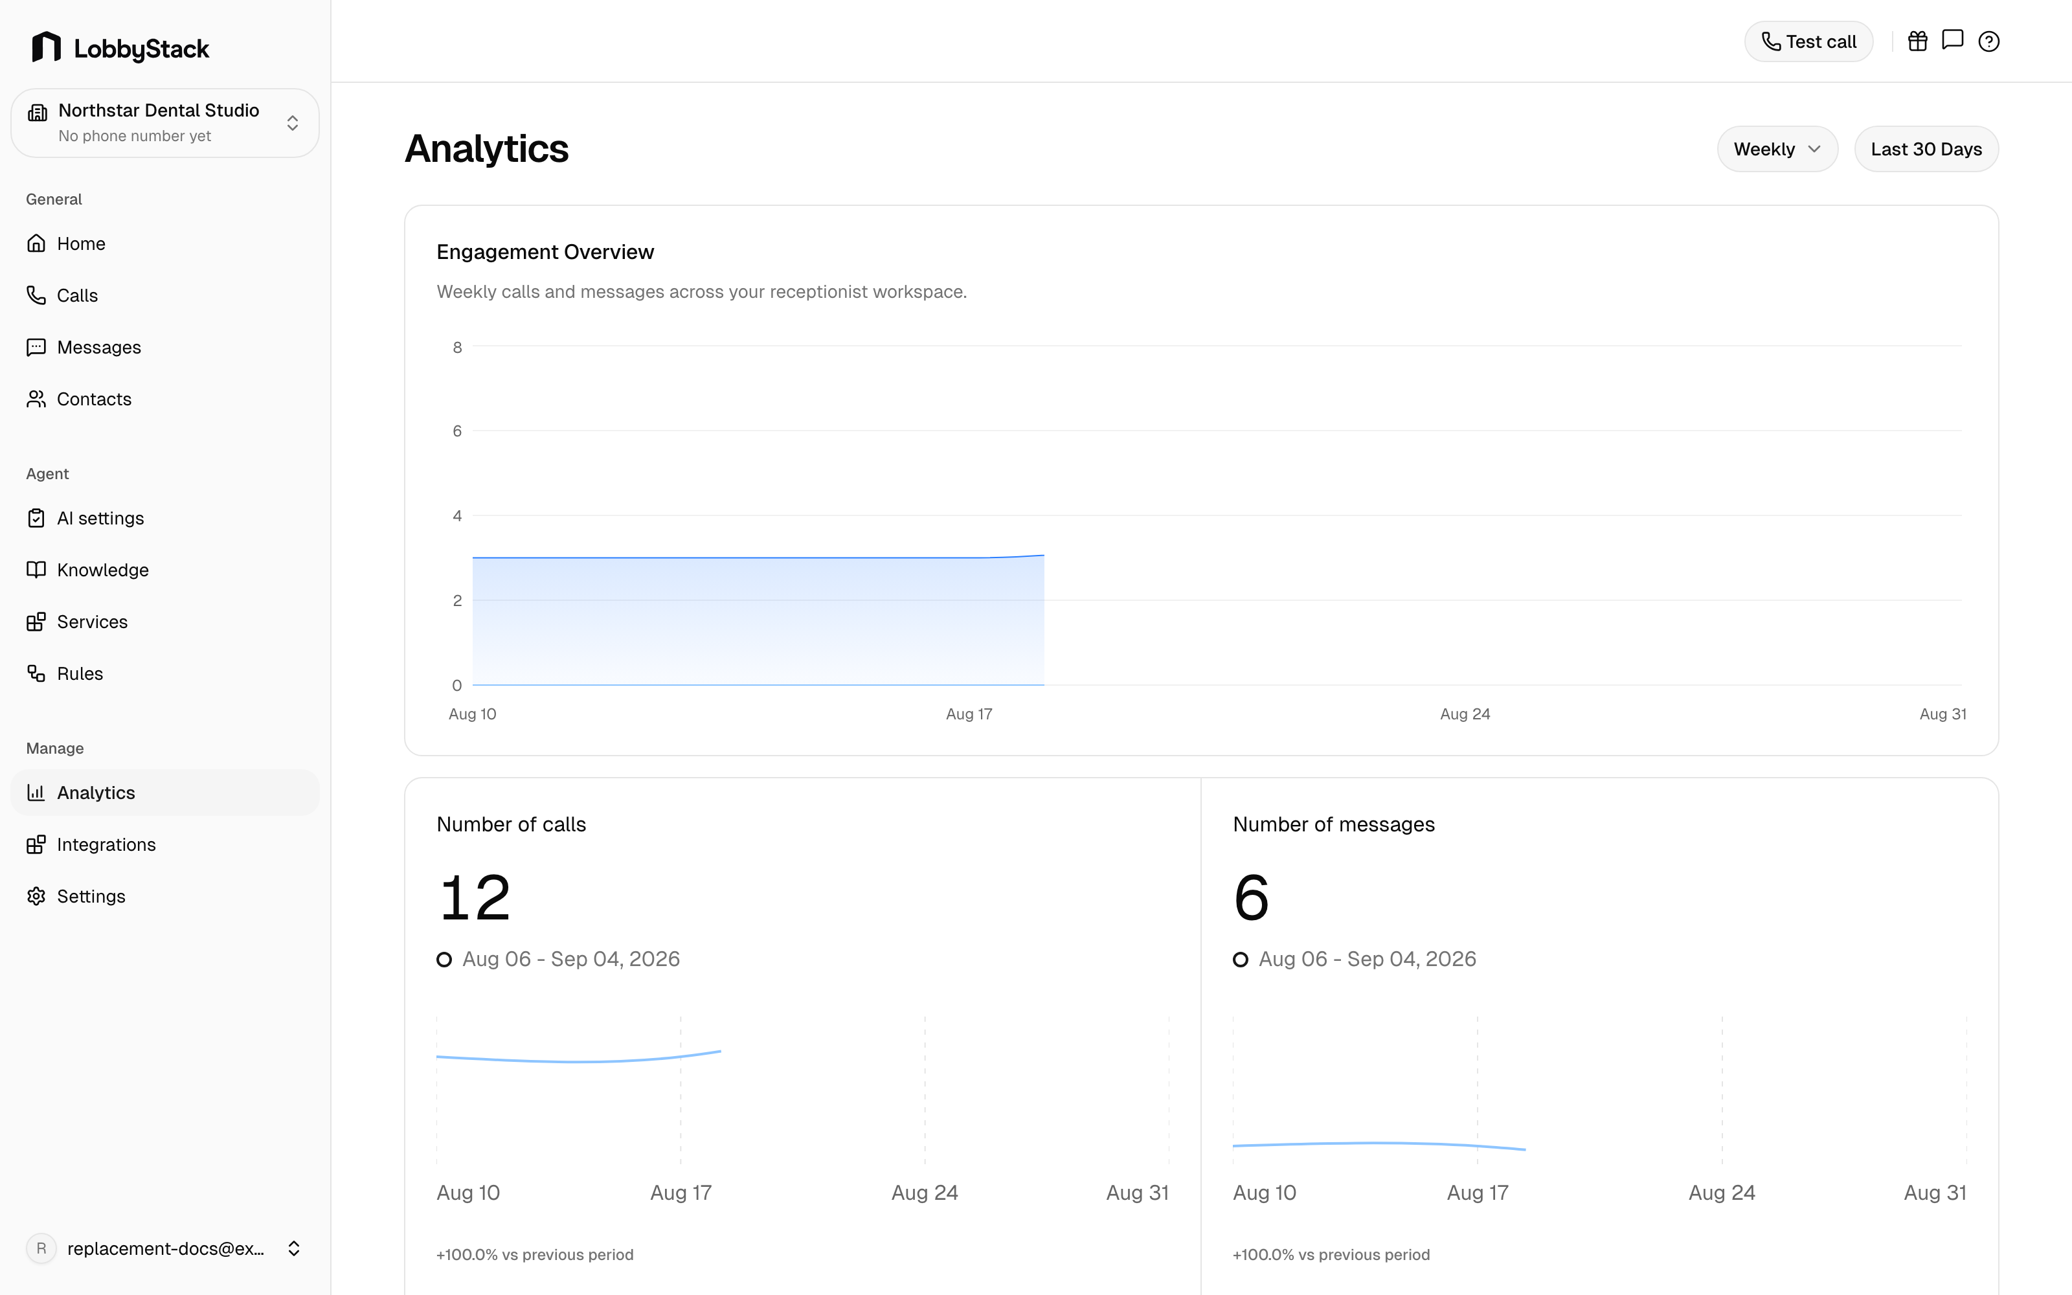Click the Services blocks icon
Image resolution: width=2072 pixels, height=1295 pixels.
coord(36,622)
